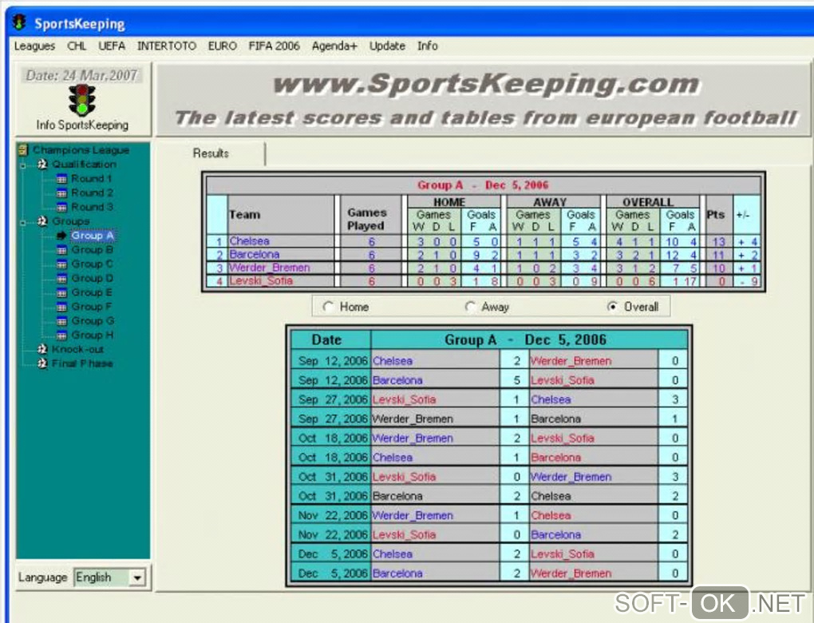Image resolution: width=814 pixels, height=623 pixels.
Task: Open the UEFA menu
Action: (x=112, y=46)
